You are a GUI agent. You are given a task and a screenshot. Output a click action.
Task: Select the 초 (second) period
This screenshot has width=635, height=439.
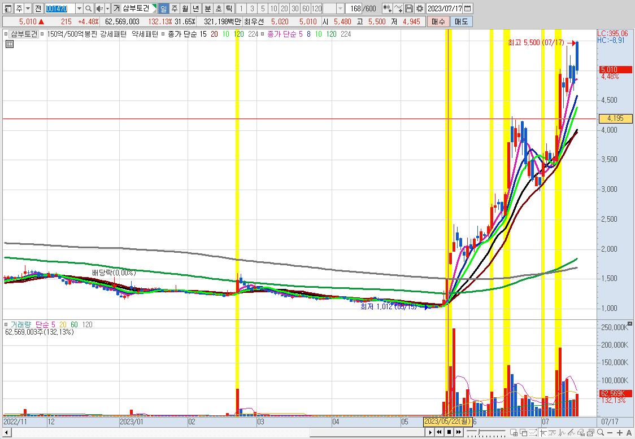click(219, 8)
